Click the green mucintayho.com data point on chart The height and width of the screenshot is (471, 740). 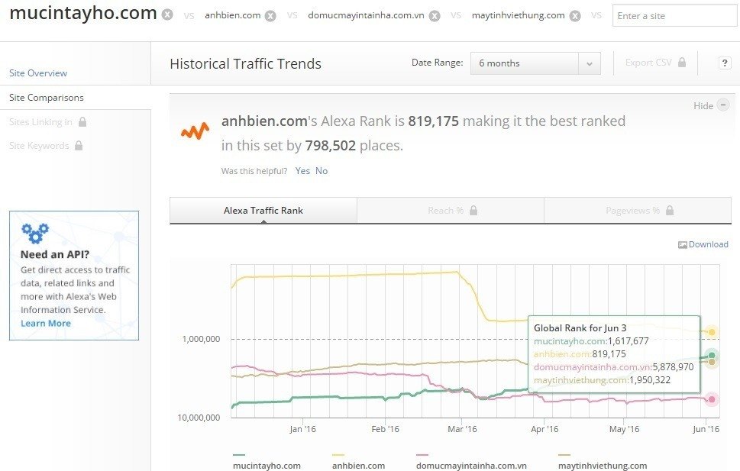[x=712, y=356]
